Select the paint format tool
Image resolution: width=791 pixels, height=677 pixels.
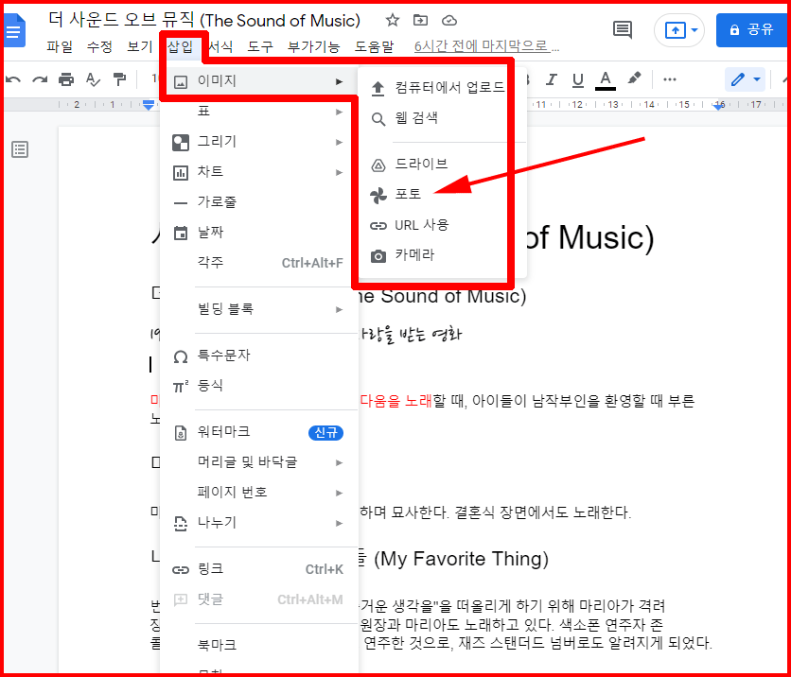click(119, 79)
